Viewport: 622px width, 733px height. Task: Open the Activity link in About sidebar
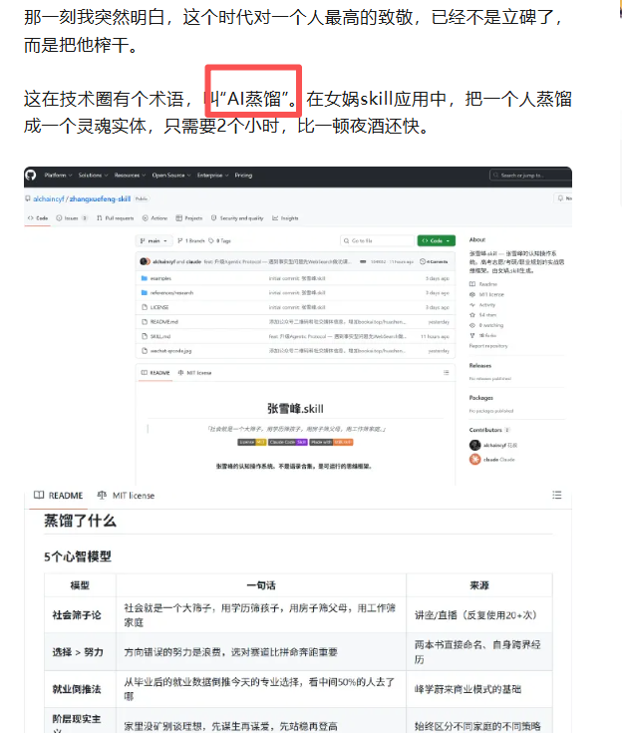coord(482,305)
